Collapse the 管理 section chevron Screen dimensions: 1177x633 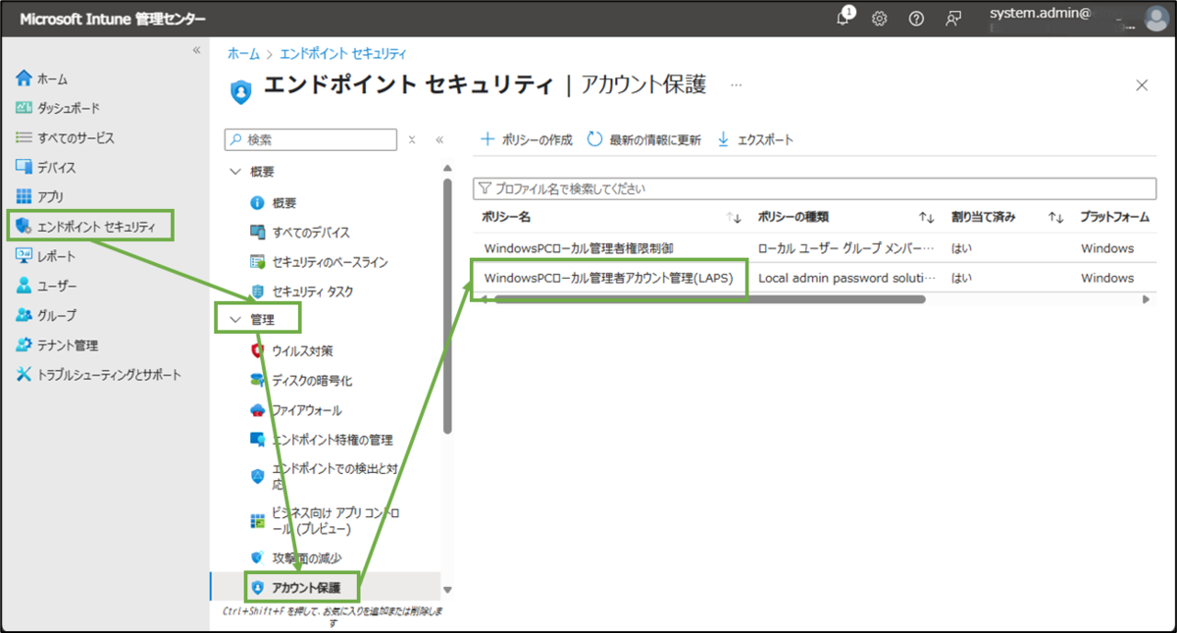pyautogui.click(x=234, y=319)
